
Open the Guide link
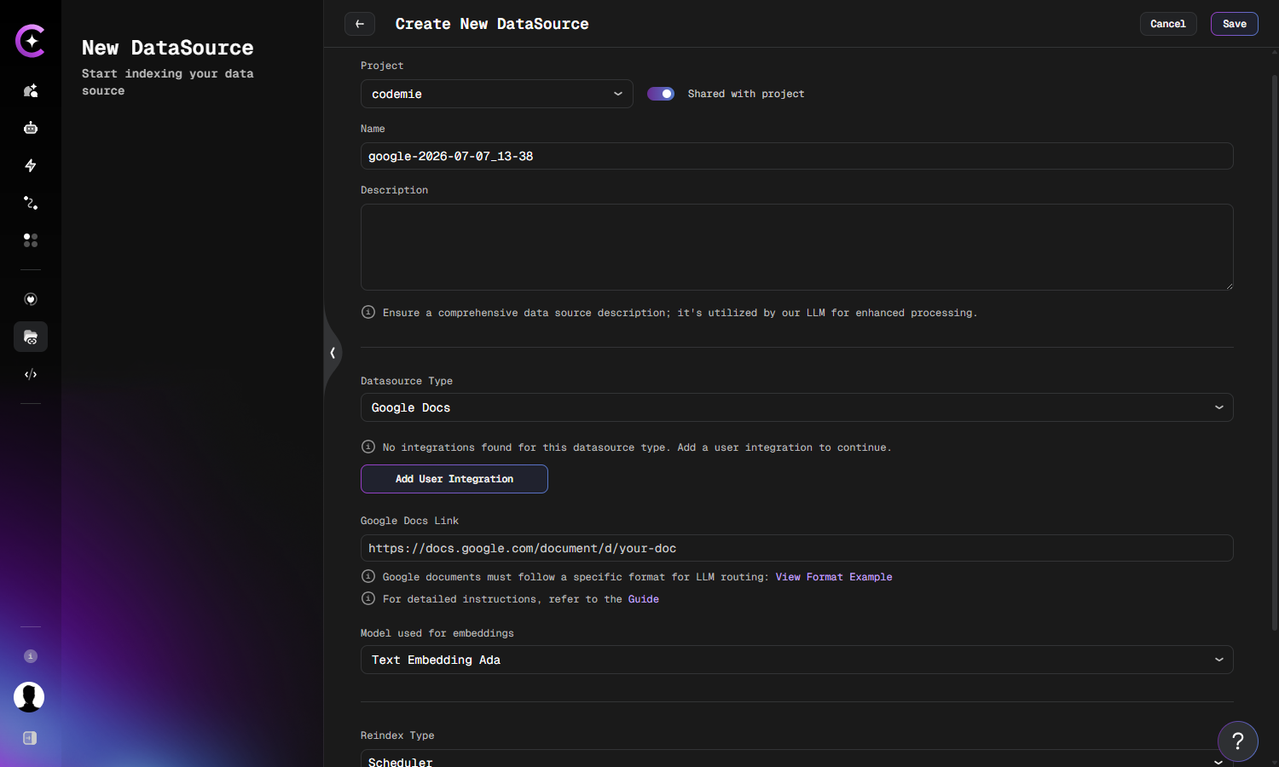(644, 599)
